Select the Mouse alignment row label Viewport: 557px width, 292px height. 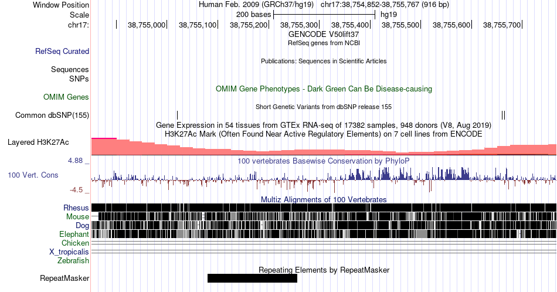pyautogui.click(x=77, y=217)
